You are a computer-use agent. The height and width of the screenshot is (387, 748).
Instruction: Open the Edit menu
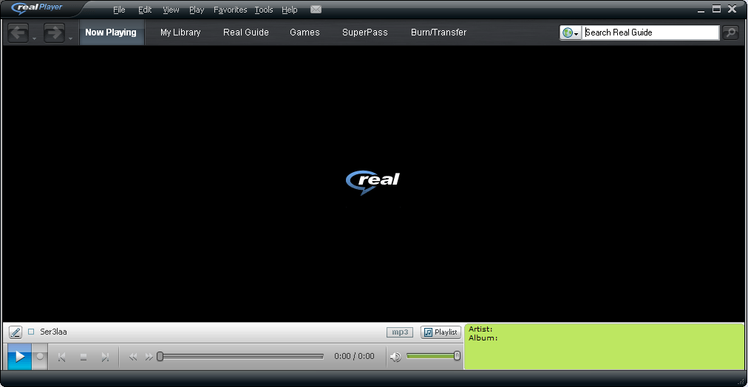tap(145, 10)
